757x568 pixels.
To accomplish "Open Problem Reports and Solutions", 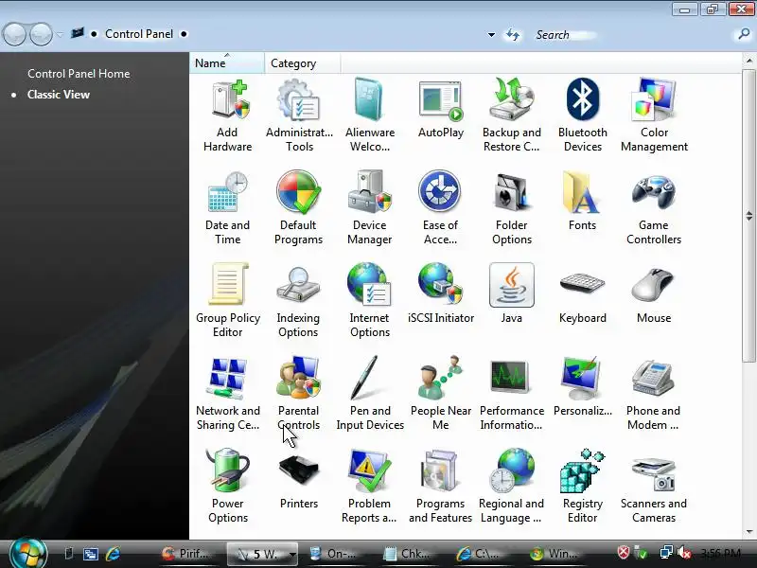I will point(370,487).
